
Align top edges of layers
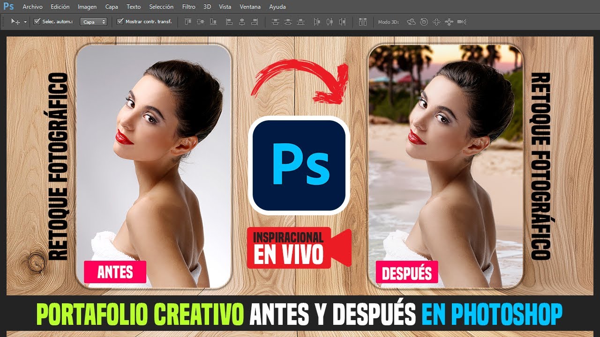tap(188, 22)
